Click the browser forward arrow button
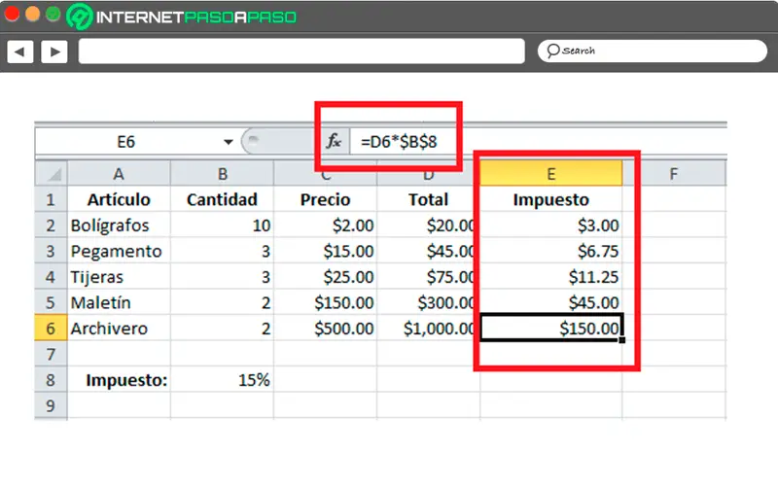Screen dimensions: 778x486 click(54, 52)
